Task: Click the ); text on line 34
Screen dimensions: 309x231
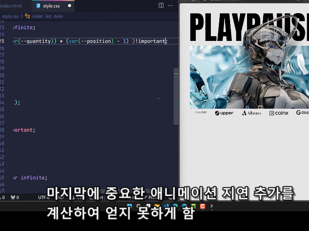Action: [17, 103]
